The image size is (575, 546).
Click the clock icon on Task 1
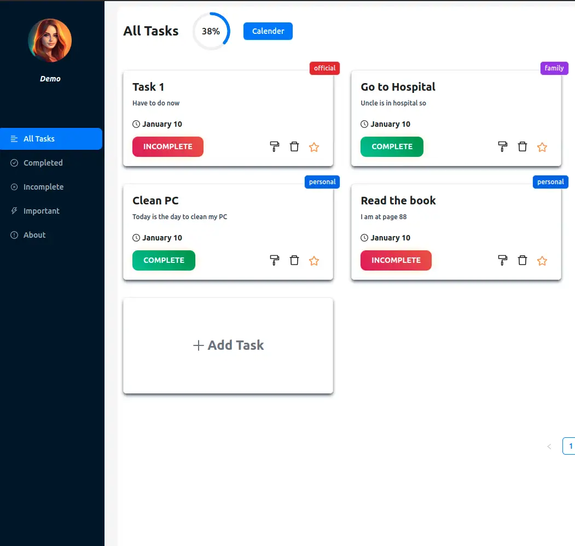[136, 124]
